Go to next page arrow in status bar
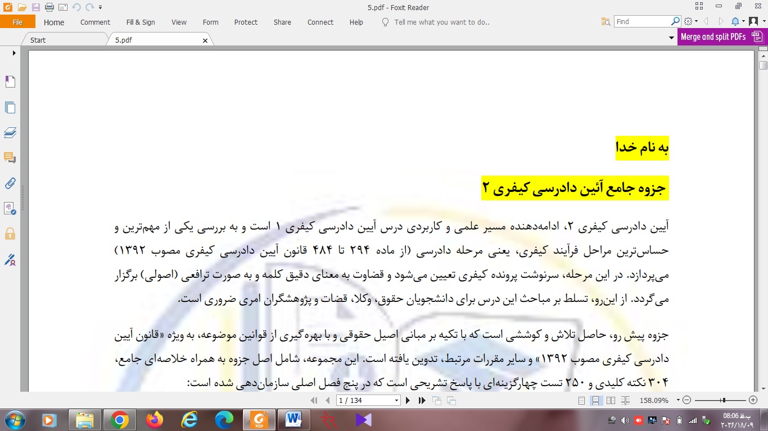This screenshot has height=431, width=768. pyautogui.click(x=408, y=401)
